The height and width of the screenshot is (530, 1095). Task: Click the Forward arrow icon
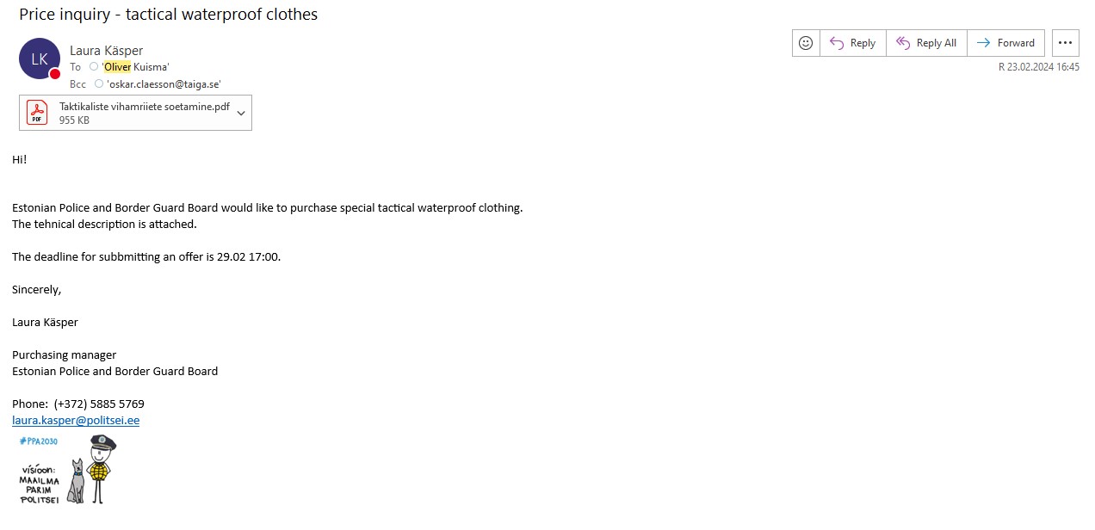[x=983, y=43]
